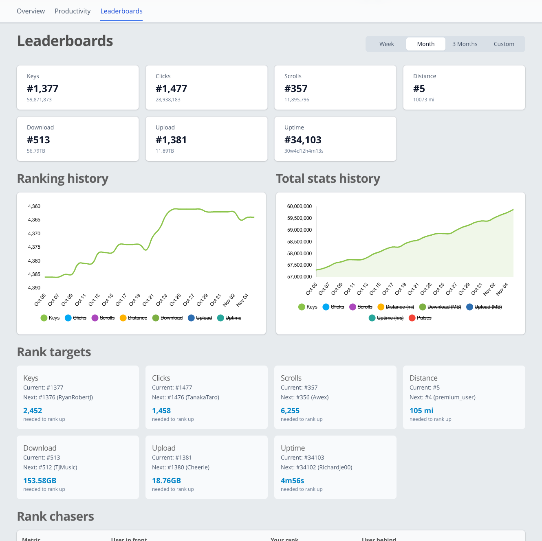Click the green Keys legend dot in Ranking history
The image size is (542, 541).
click(x=44, y=318)
